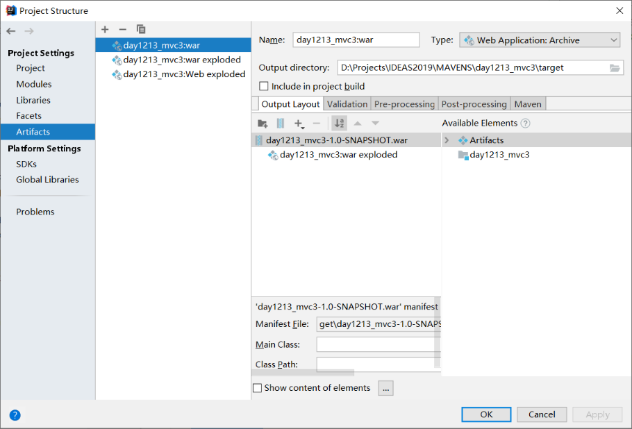Screen dimensions: 632x429
Task: Click the Apply button
Action: pos(597,414)
